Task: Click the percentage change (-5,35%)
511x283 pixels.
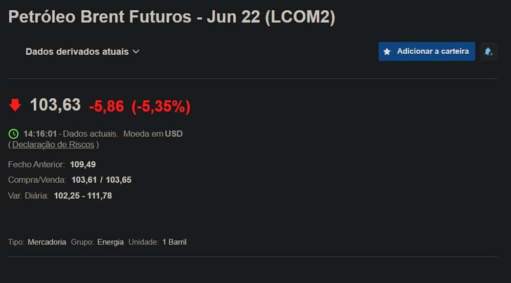Action: (x=161, y=106)
